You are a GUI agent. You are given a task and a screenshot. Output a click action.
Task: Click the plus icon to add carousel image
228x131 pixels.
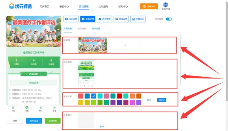pyautogui.click(x=125, y=45)
